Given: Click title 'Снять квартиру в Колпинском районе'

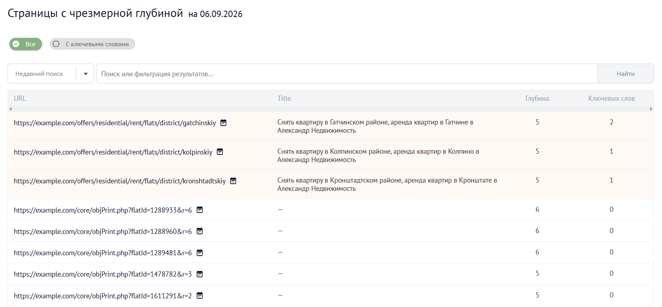Looking at the screenshot, I should click(x=378, y=156).
